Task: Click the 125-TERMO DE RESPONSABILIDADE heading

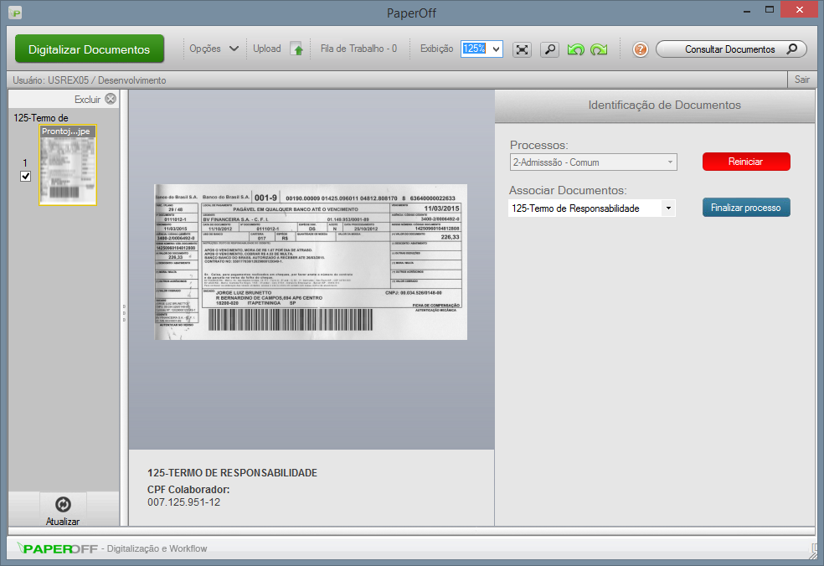Action: tap(232, 472)
